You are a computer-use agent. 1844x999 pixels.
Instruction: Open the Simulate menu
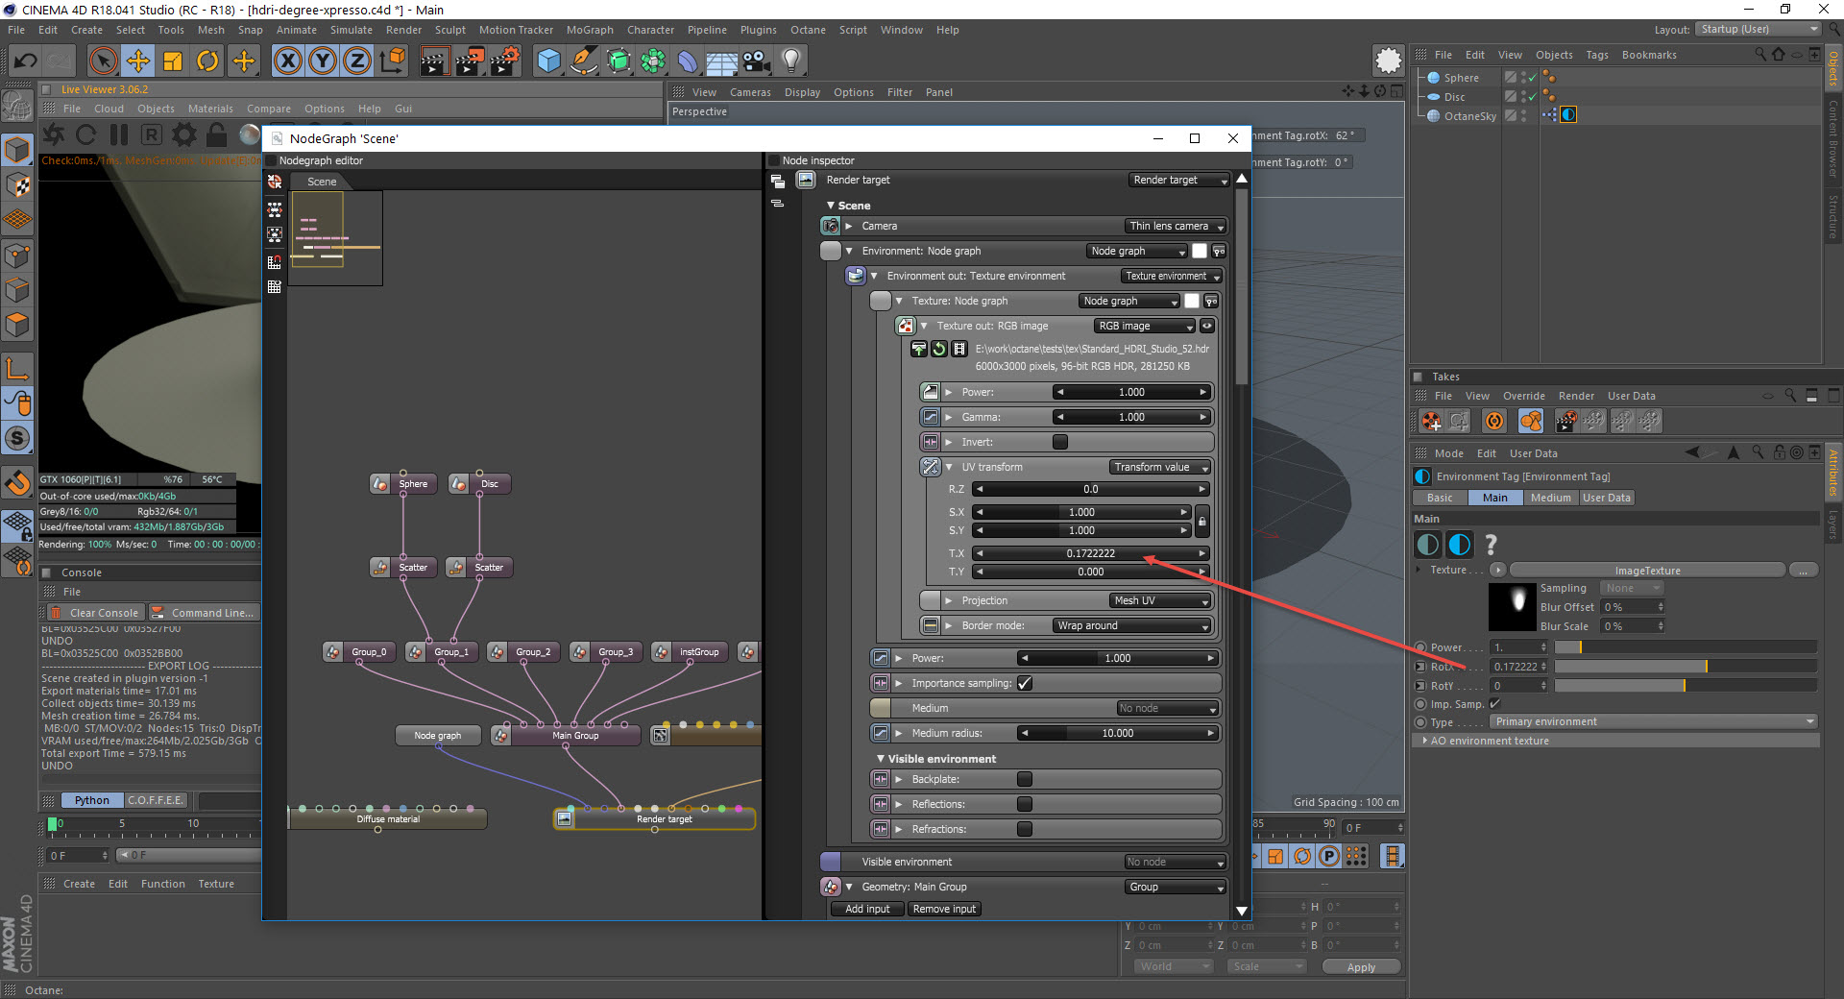tap(352, 30)
